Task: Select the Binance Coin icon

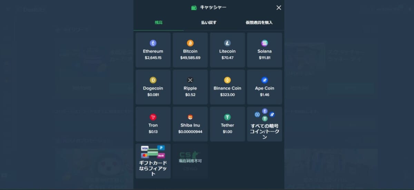Action: tap(227, 80)
